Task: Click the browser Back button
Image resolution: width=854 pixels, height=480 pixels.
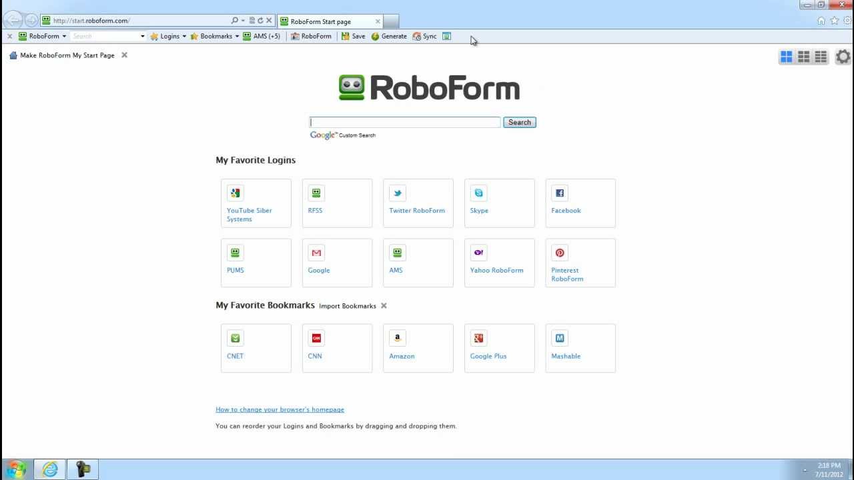Action: [x=13, y=21]
